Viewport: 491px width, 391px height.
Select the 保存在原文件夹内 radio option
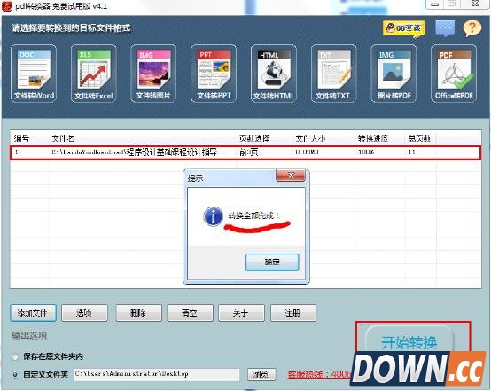pos(15,356)
